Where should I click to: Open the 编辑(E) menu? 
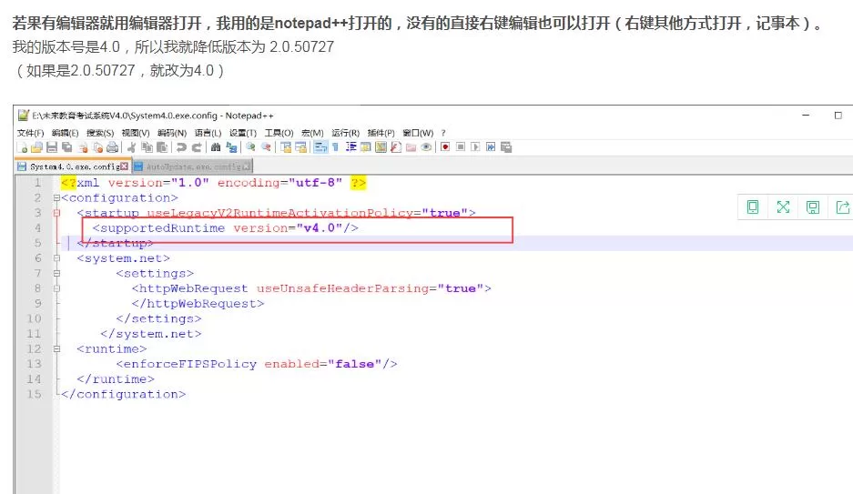pos(66,133)
